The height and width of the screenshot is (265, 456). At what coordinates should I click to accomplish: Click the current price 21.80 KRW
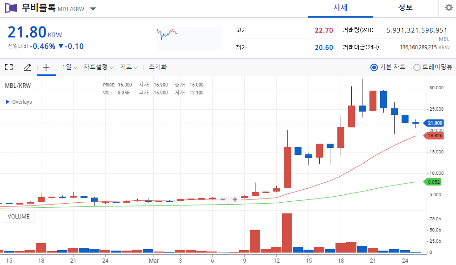(x=34, y=32)
